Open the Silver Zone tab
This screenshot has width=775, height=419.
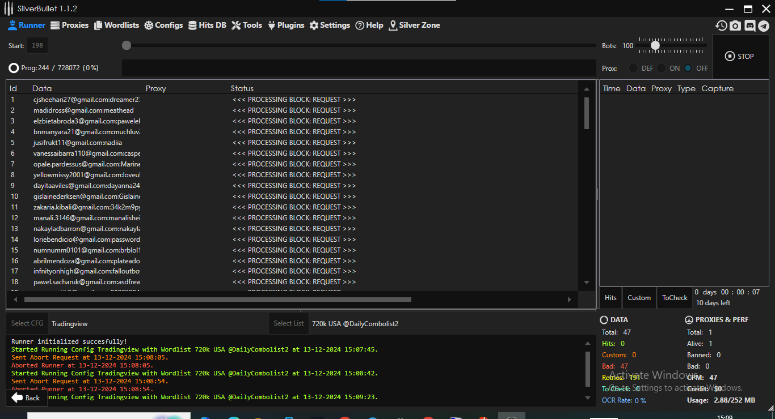[414, 25]
